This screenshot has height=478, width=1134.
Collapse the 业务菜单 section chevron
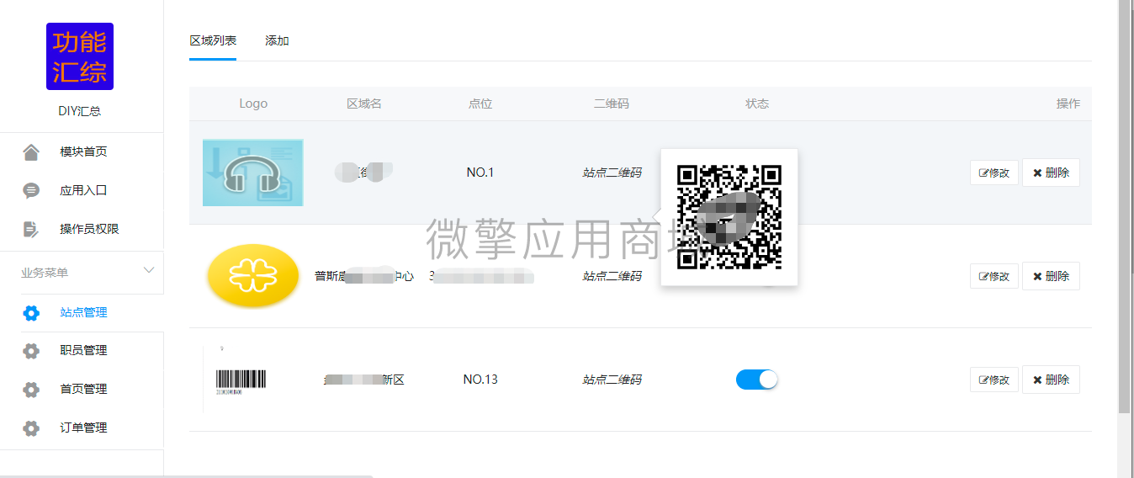point(149,271)
